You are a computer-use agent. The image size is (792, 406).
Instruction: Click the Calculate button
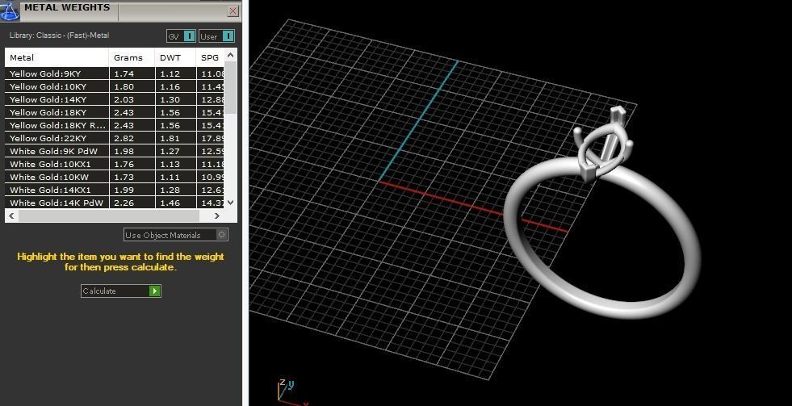pos(121,291)
